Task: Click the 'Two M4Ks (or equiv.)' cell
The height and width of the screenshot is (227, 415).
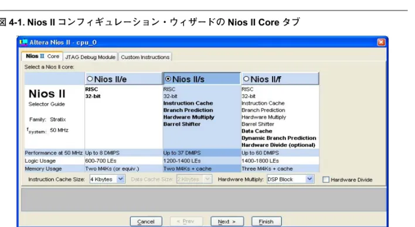Action: pyautogui.click(x=124, y=168)
